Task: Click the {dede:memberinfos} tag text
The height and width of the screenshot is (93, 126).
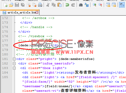Action: point(77,59)
